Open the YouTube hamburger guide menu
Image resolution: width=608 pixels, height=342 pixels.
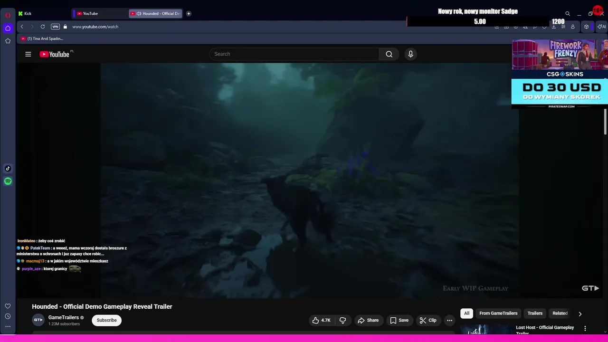click(28, 54)
